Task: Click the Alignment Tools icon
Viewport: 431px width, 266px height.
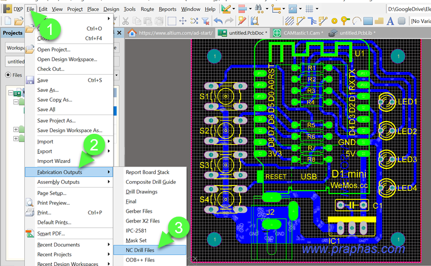Action: 242,9
